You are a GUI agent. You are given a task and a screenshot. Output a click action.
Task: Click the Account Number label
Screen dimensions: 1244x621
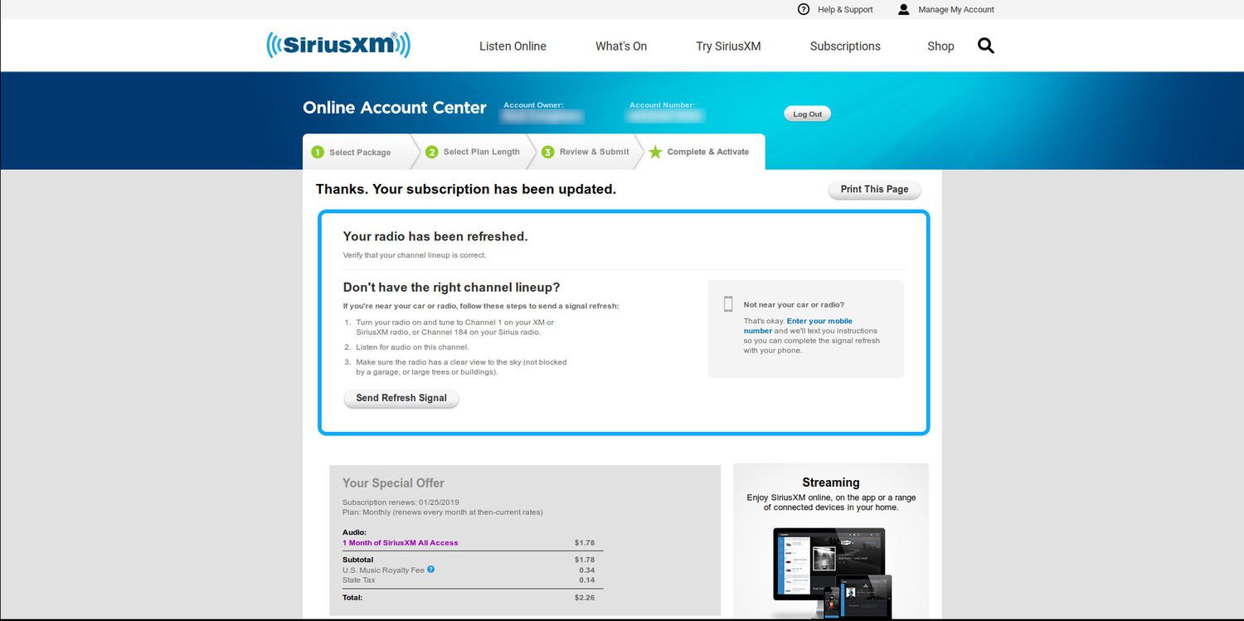click(662, 105)
